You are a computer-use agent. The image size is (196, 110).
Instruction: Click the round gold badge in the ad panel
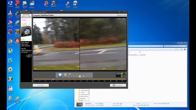29,56
